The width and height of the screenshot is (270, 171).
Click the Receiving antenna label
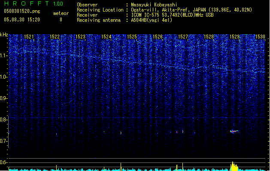[99, 20]
